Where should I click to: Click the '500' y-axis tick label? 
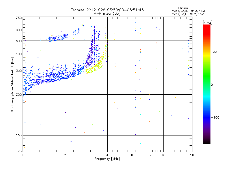pyautogui.click(x=19, y=41)
